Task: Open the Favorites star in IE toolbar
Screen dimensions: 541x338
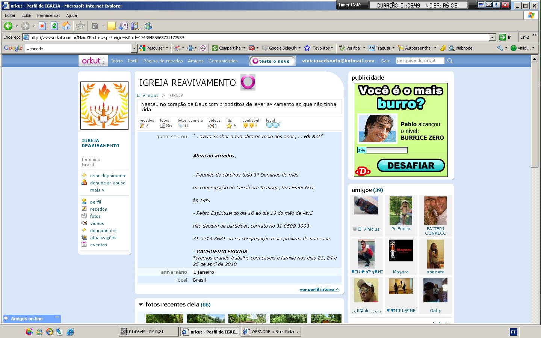Action: tap(80, 26)
